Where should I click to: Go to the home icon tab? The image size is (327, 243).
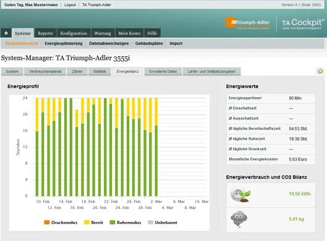(6, 33)
